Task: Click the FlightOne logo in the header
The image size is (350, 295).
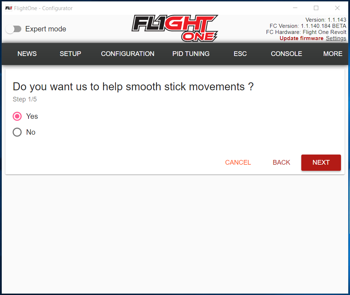Action: tap(175, 28)
